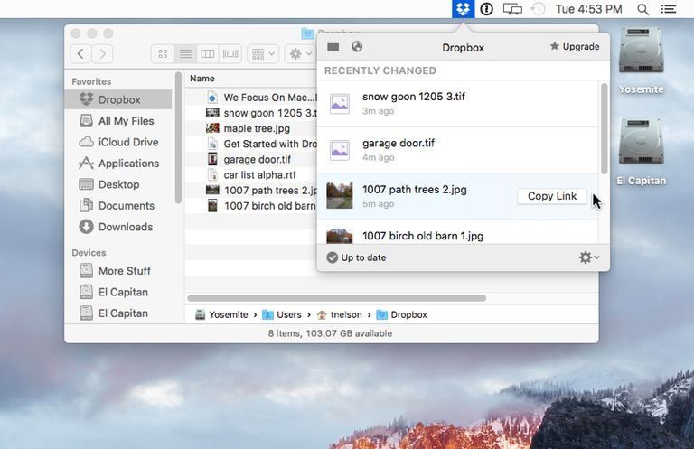Screen dimensions: 694x449
Task: Open Finder action gear dropdown
Action: click(299, 54)
